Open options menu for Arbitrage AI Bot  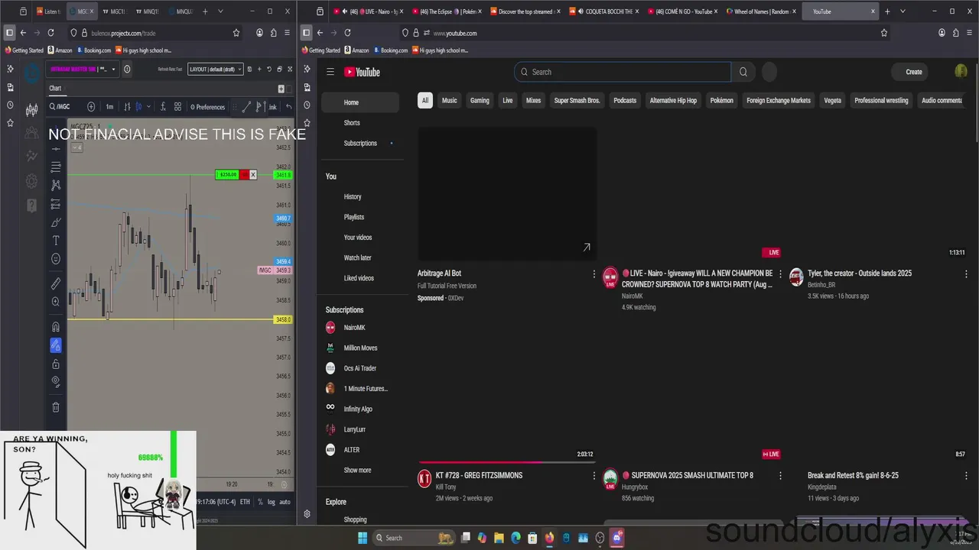click(x=594, y=273)
